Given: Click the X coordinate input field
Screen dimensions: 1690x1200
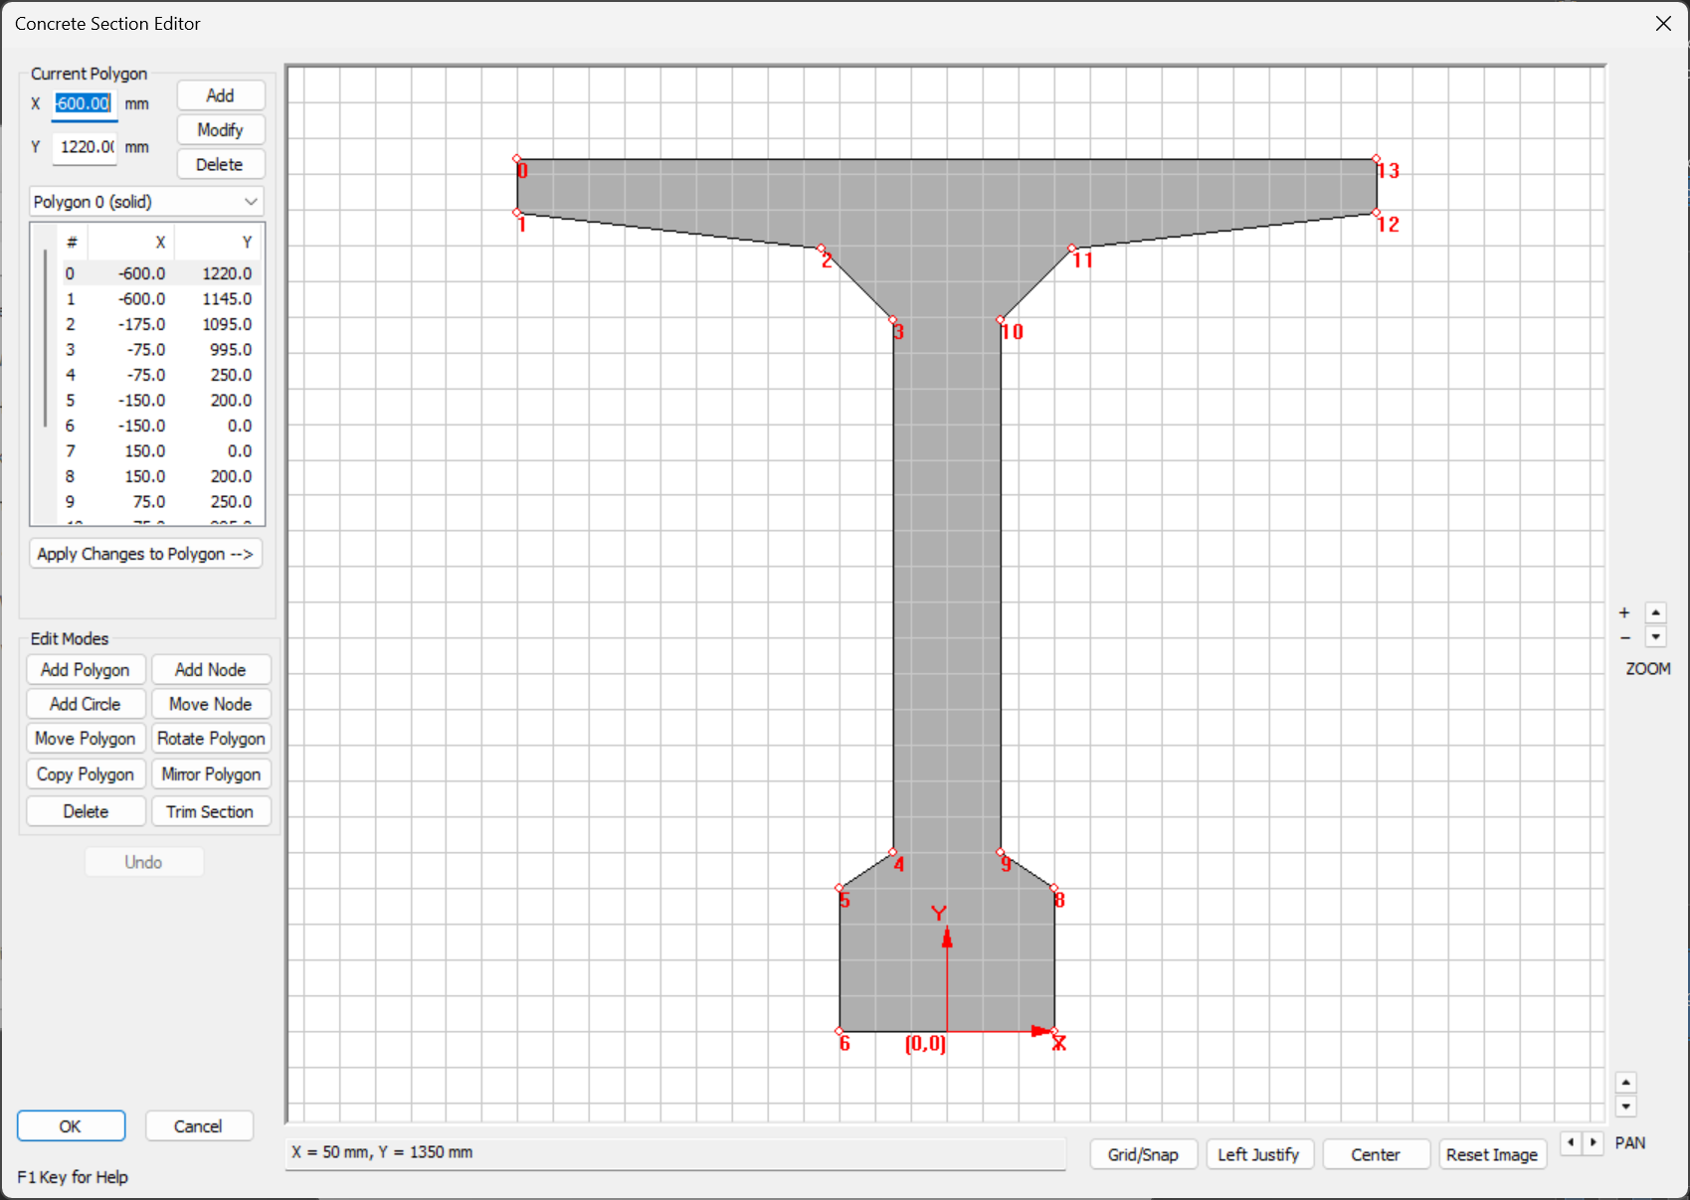Looking at the screenshot, I should (x=84, y=103).
